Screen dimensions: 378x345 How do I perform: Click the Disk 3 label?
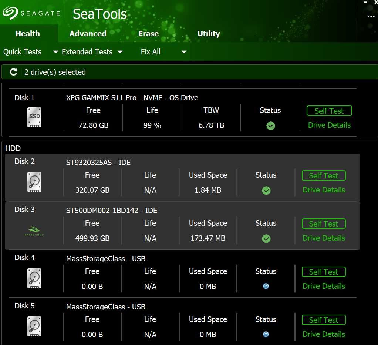24,210
